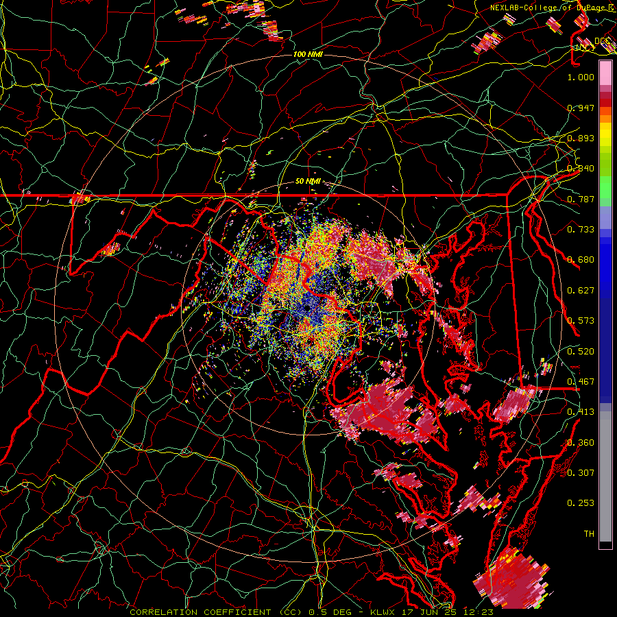Click the 0.947 legend value
Image resolution: width=617 pixels, height=617 pixels.
coord(581,108)
